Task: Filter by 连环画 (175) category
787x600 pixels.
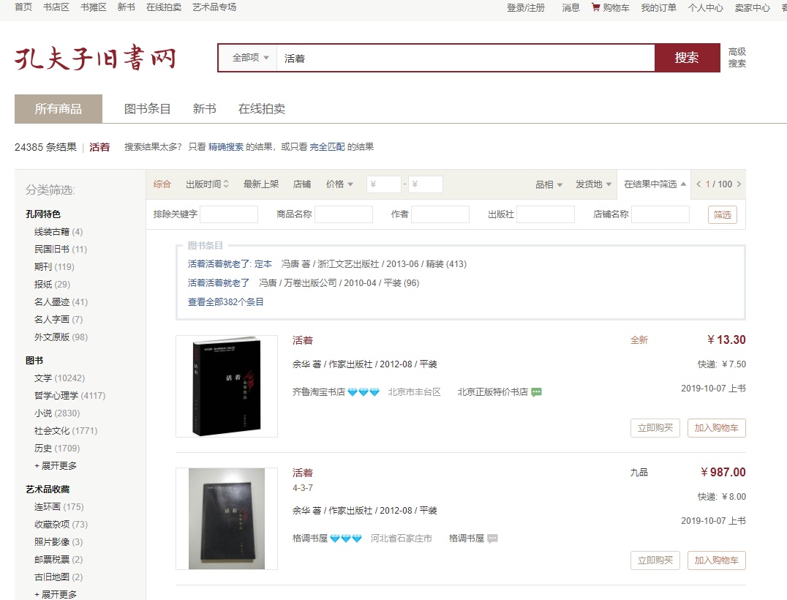Action: coord(59,507)
